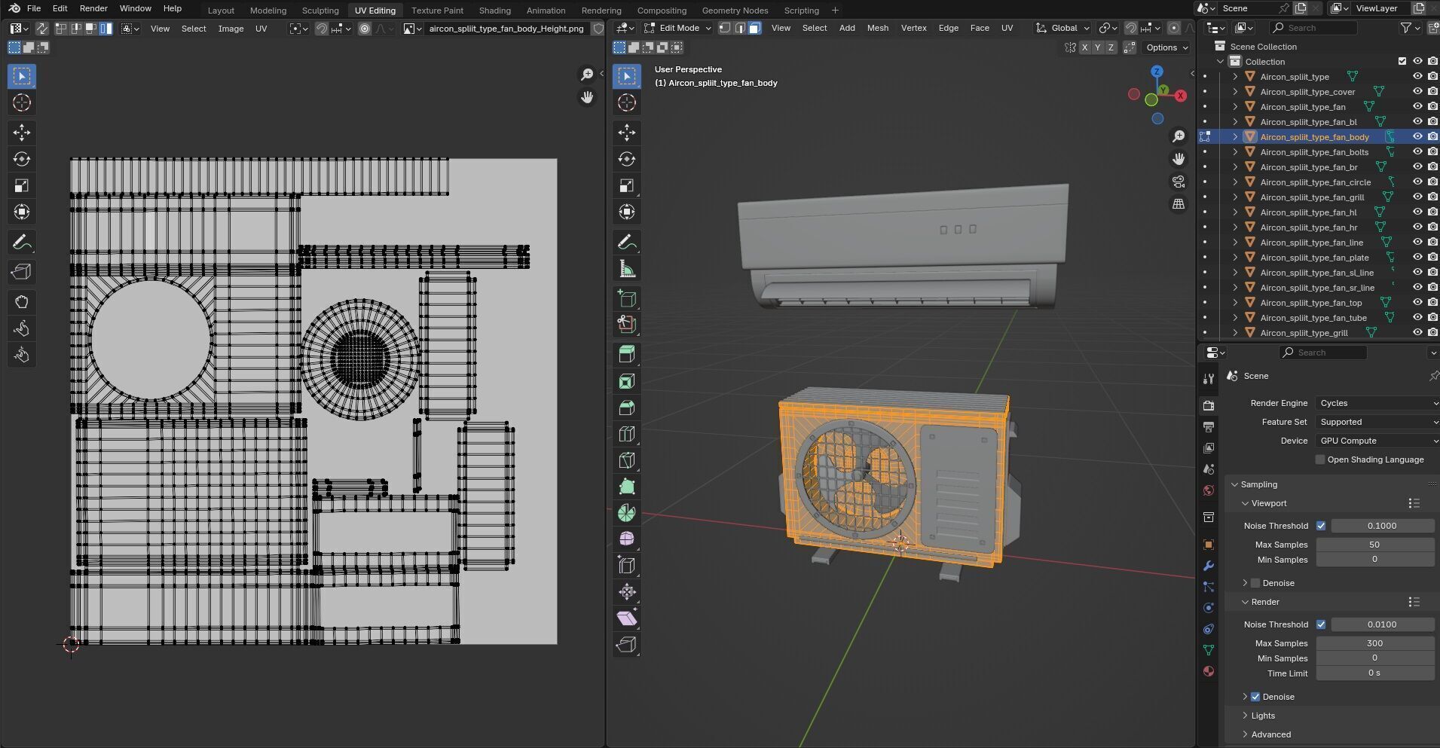This screenshot has width=1440, height=748.
Task: Toggle camera view icon in viewport
Action: coord(1179,182)
